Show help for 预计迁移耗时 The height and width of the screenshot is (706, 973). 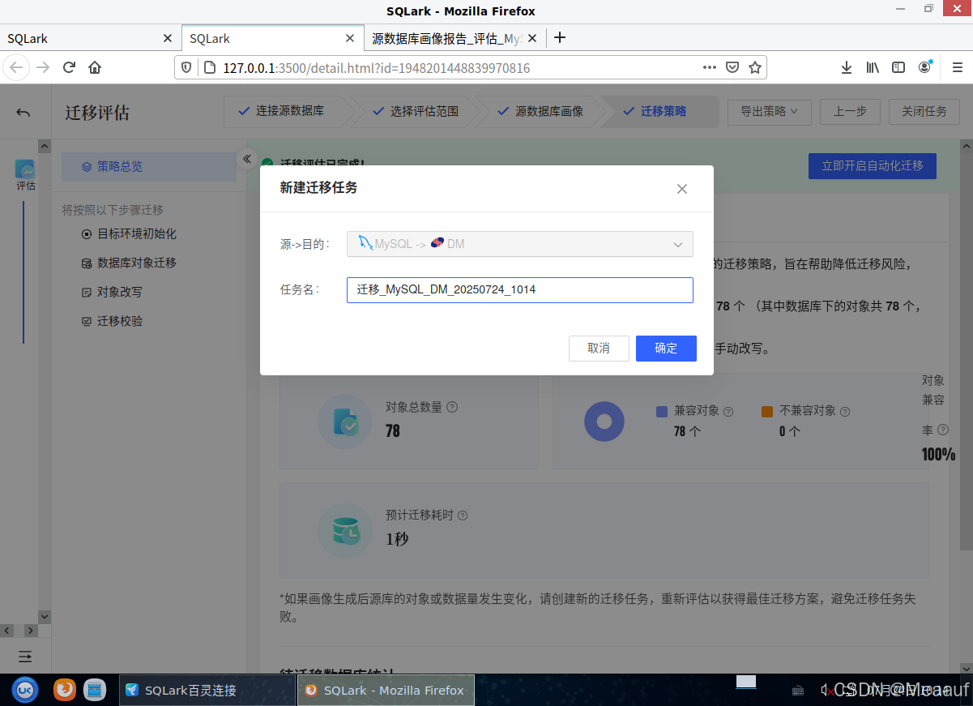[x=462, y=516]
